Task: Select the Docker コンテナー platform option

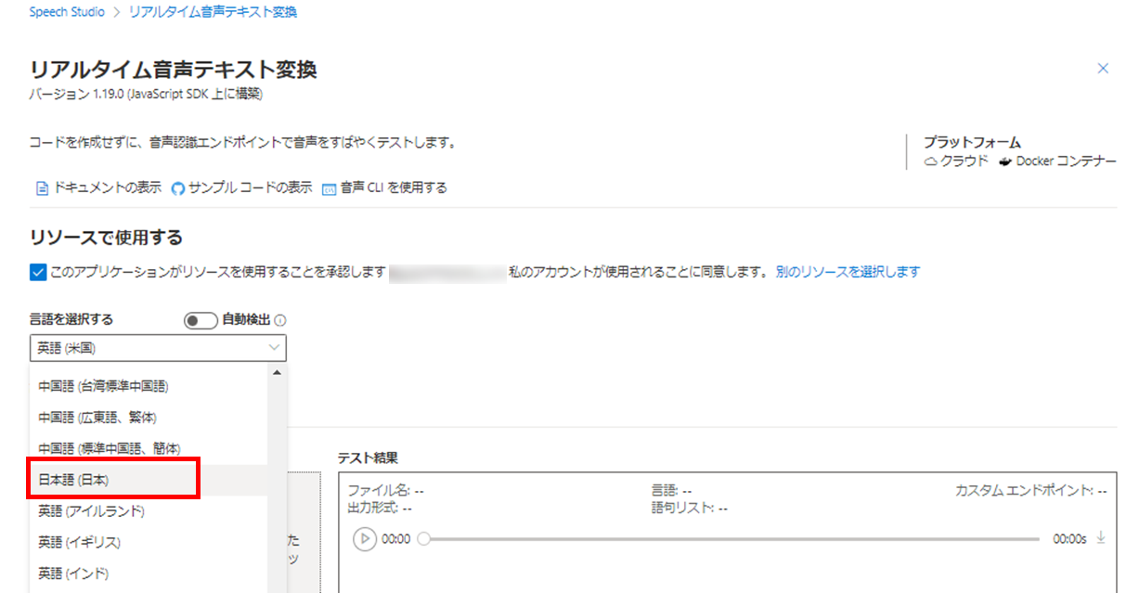Action: 1067,161
